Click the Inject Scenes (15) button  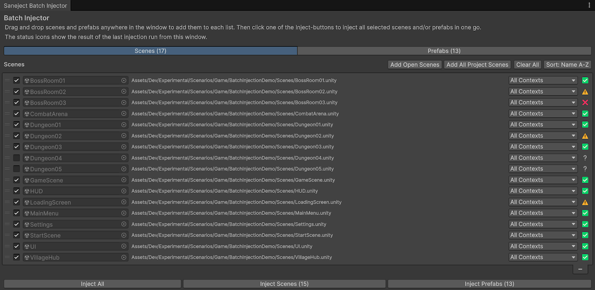click(x=284, y=283)
